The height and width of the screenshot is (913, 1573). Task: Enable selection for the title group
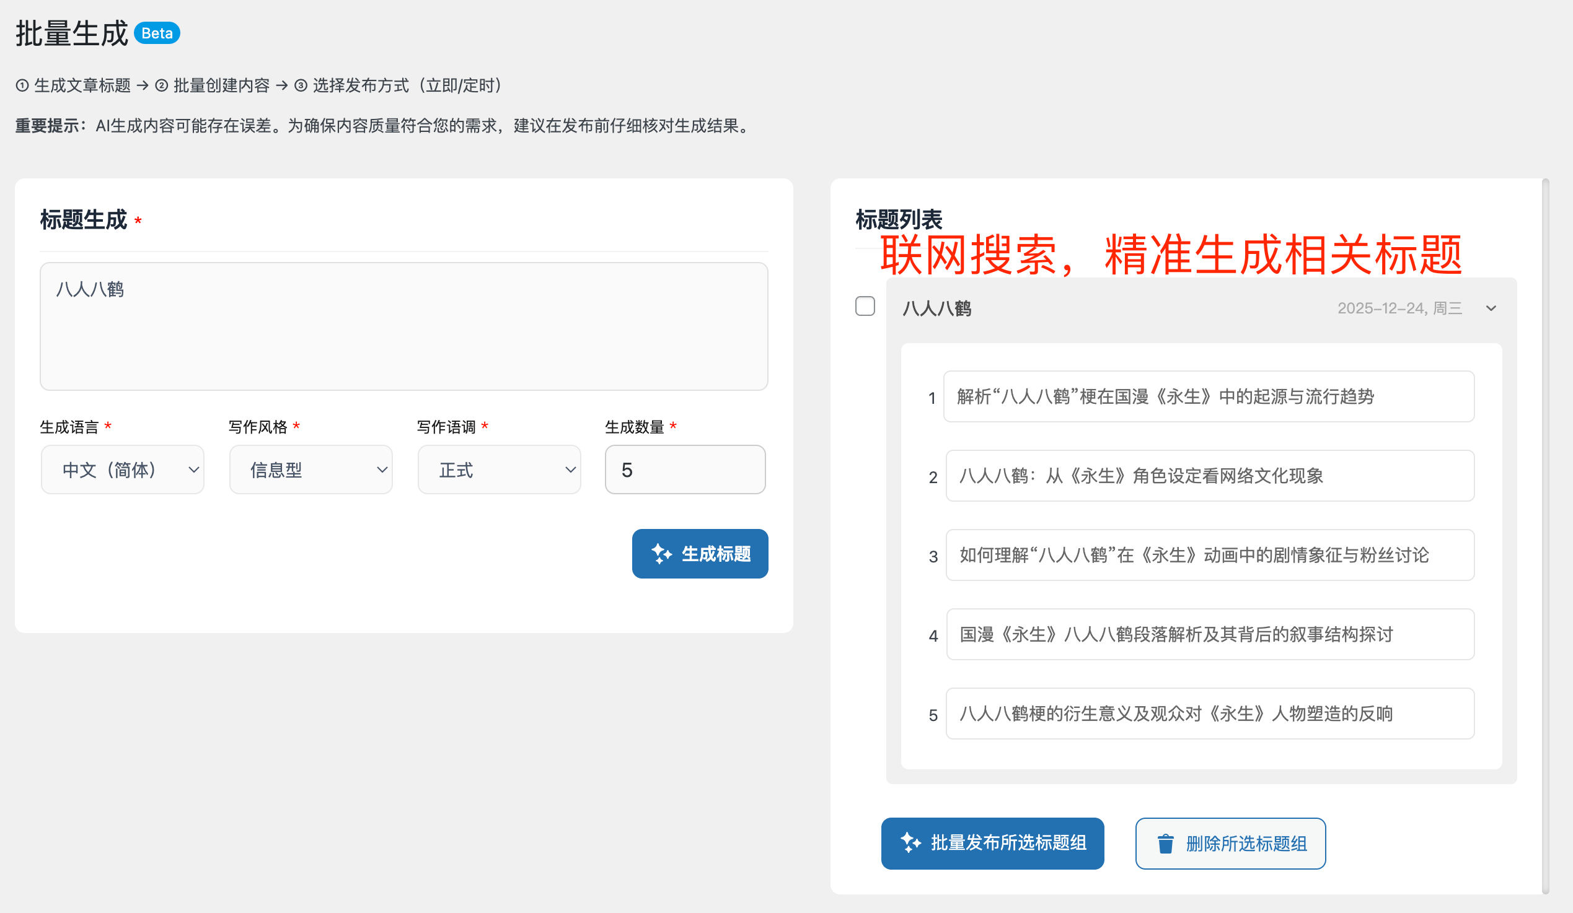click(x=865, y=307)
